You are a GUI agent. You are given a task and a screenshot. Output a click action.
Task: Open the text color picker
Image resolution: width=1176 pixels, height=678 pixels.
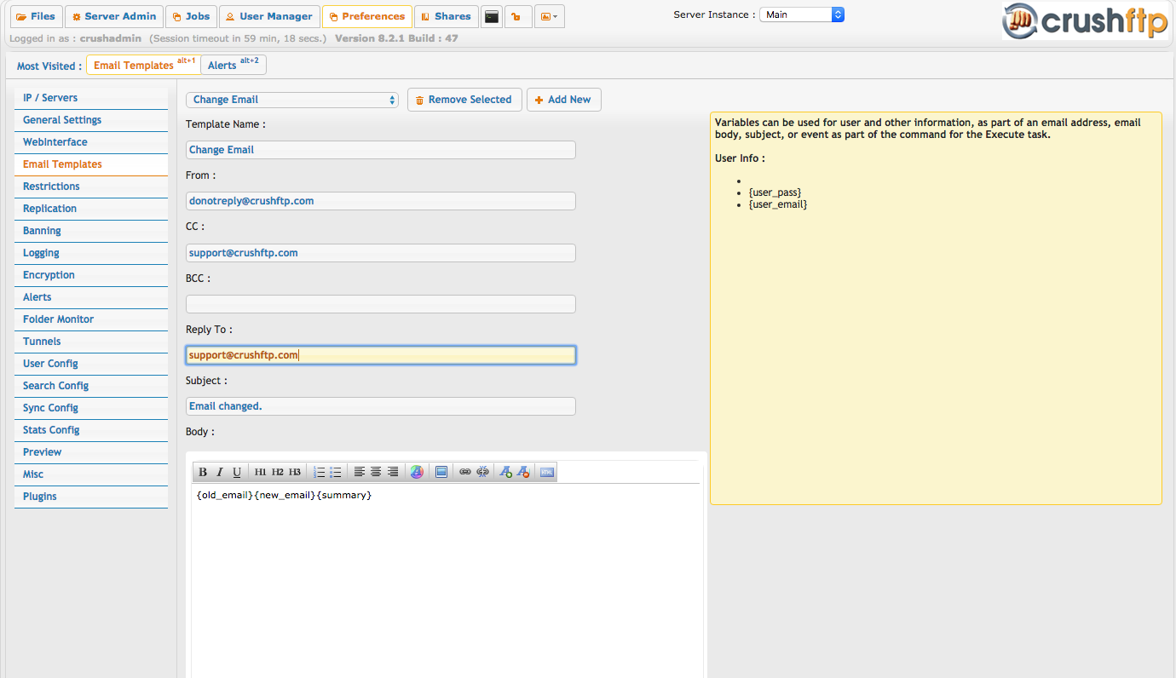point(417,472)
